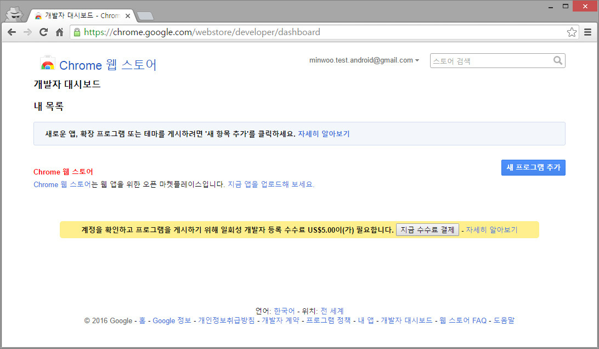Screen dimensions: 599x349
Task: Close the 개발자 대시보드 tab
Action: click(x=128, y=16)
